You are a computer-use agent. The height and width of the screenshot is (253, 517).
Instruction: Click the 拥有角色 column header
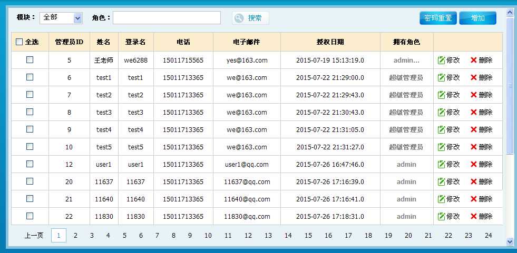tap(406, 42)
